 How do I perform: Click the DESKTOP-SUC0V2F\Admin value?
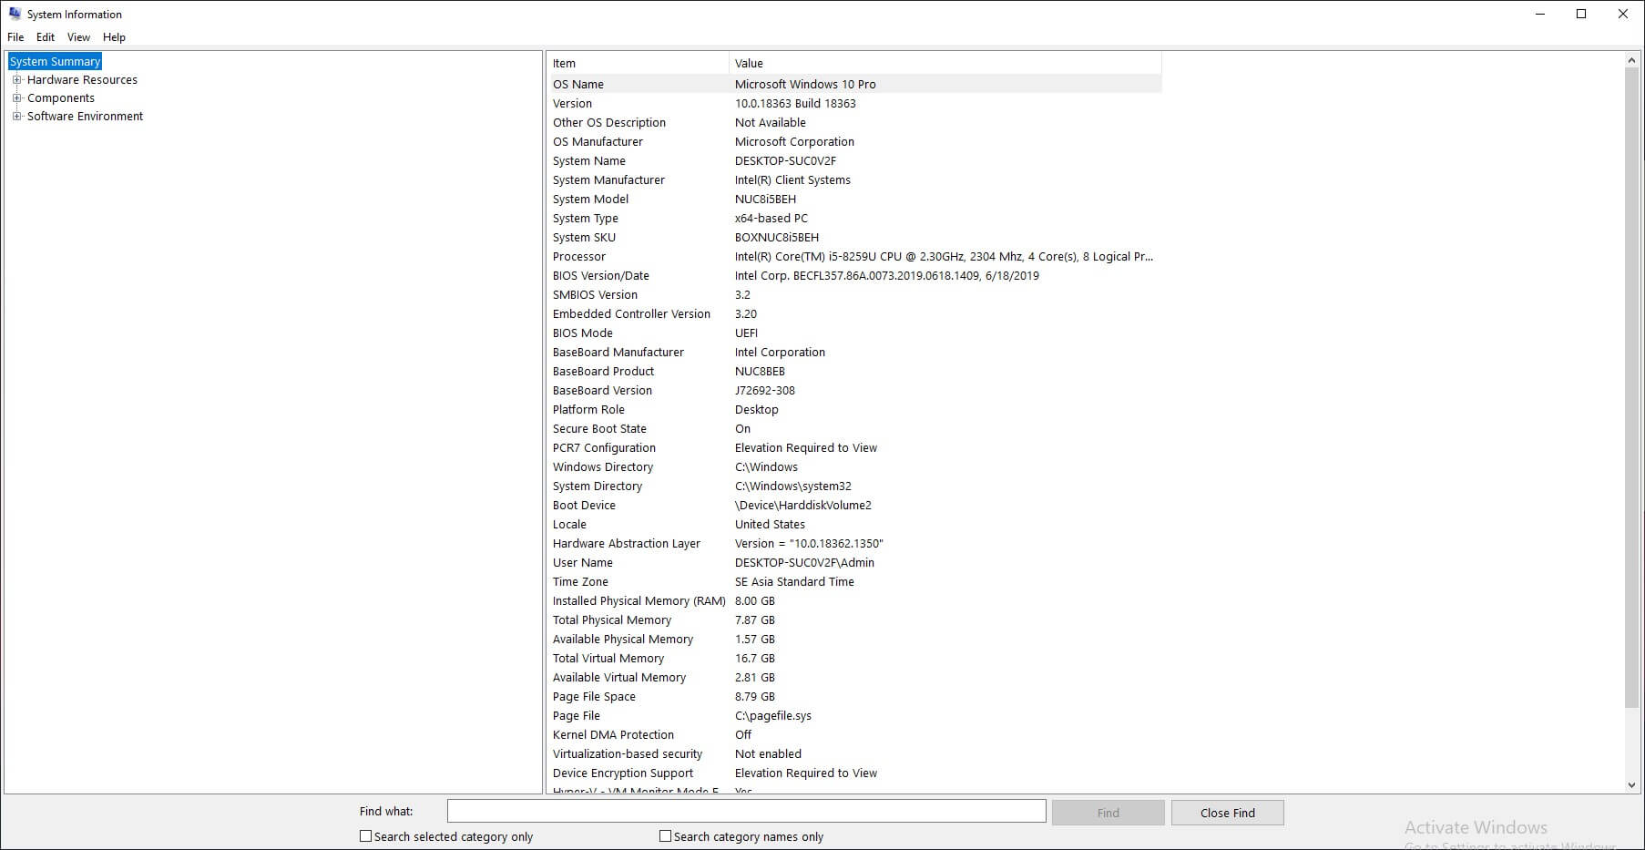pyautogui.click(x=804, y=562)
